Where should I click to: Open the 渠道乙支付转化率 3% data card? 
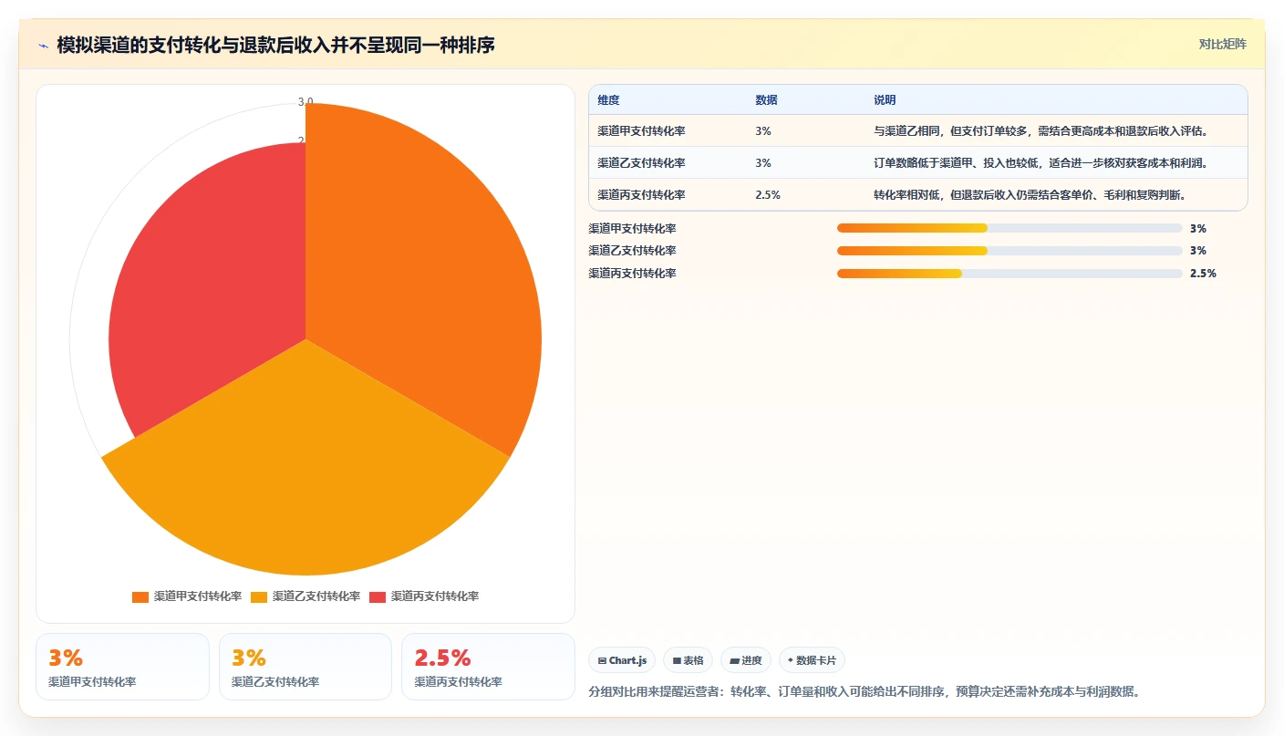305,667
